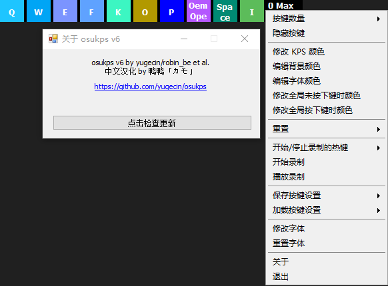Screen dimensions: 388x286
Task: Click 关于 in the context menu
Action: 327,262
